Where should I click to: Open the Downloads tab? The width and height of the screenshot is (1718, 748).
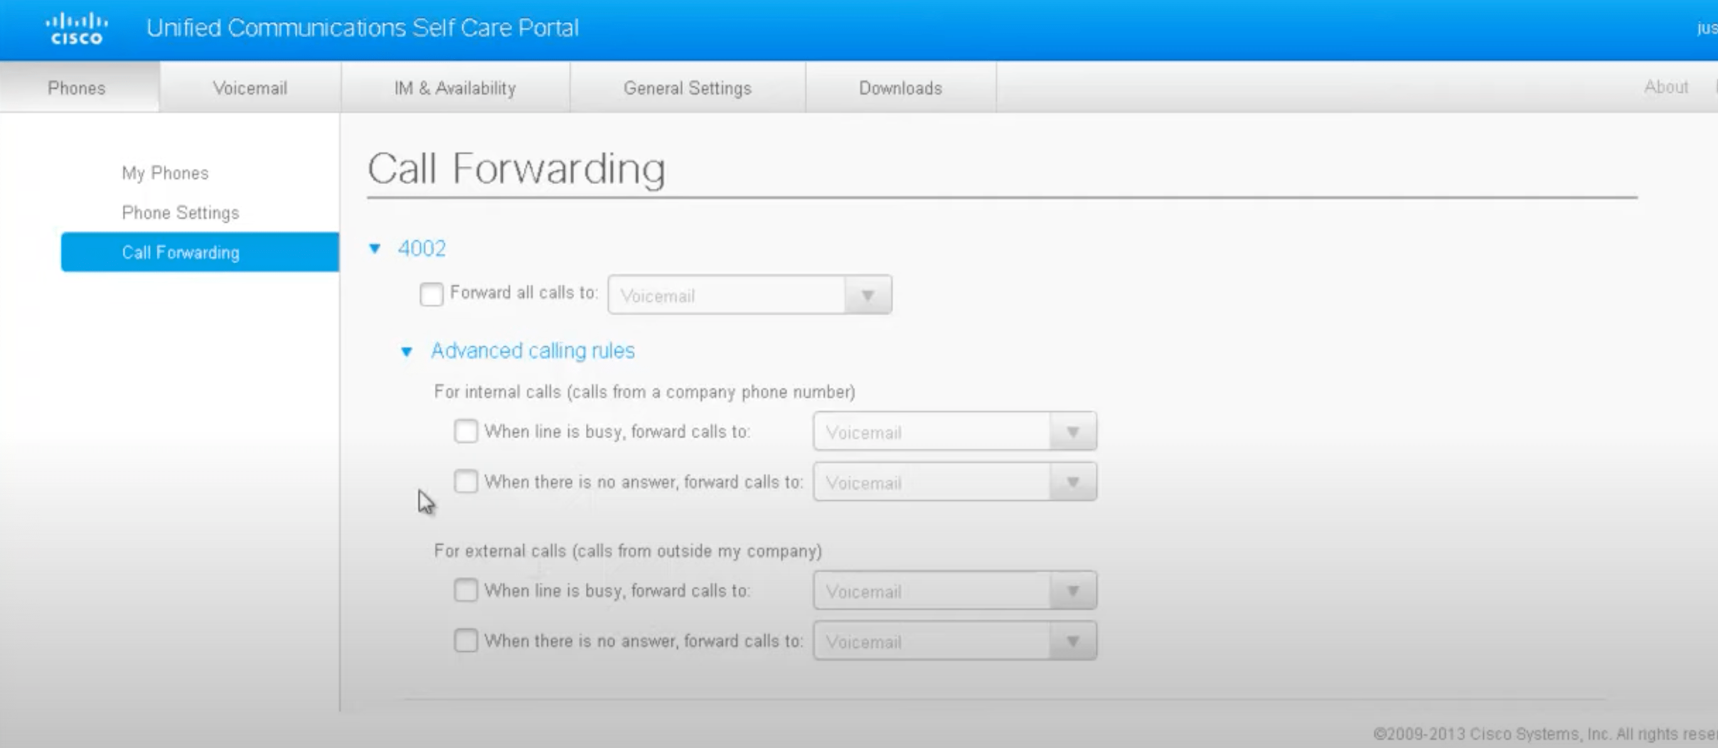[x=900, y=87]
